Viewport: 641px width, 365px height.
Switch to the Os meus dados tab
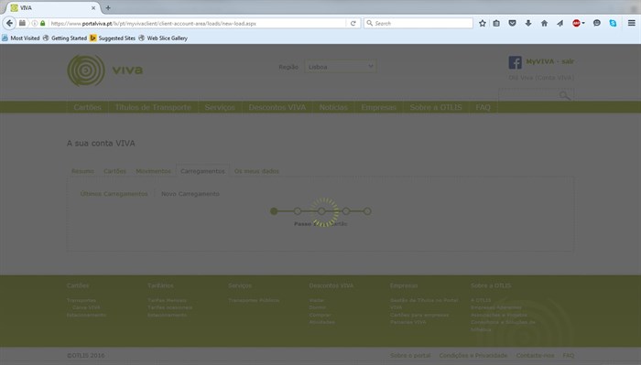click(256, 171)
